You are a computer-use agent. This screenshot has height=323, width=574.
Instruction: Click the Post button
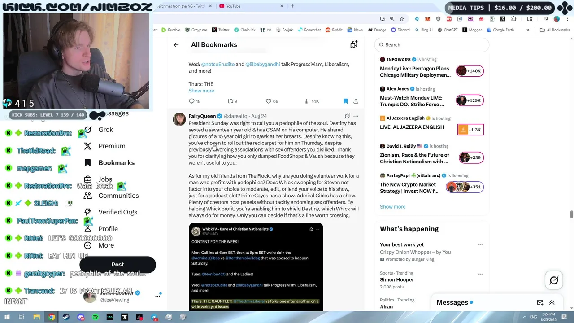117,265
